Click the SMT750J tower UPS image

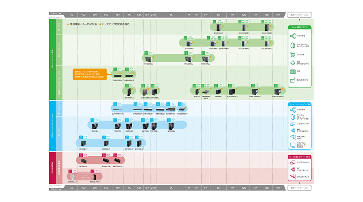click(x=118, y=126)
